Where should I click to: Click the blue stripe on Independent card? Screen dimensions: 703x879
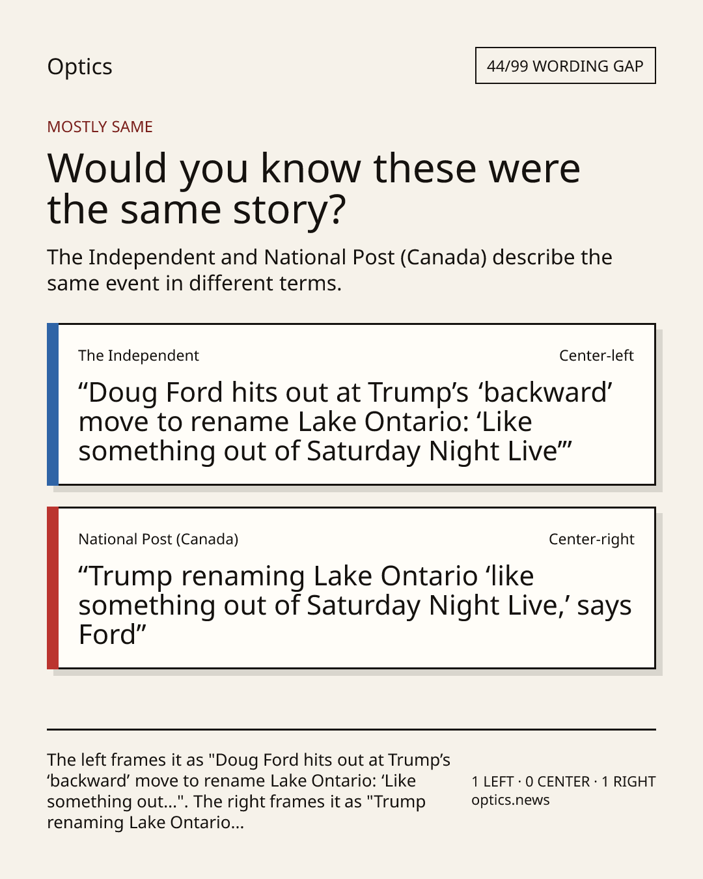[53, 404]
